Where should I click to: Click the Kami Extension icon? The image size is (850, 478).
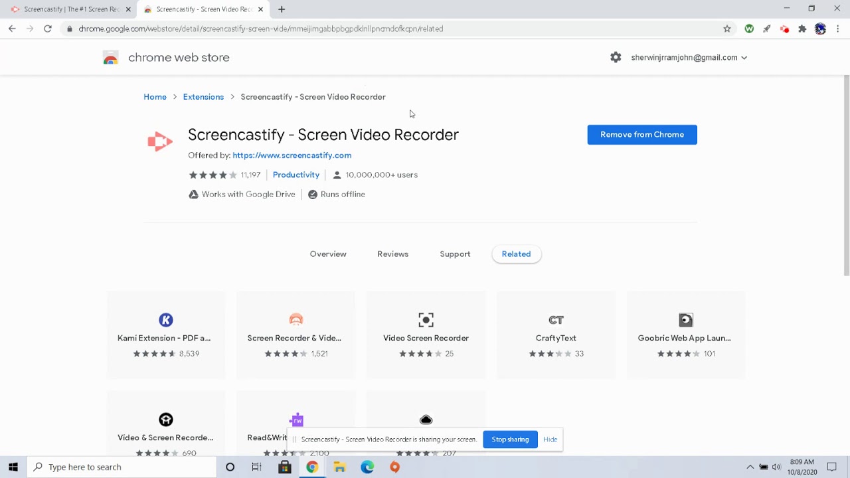166,320
